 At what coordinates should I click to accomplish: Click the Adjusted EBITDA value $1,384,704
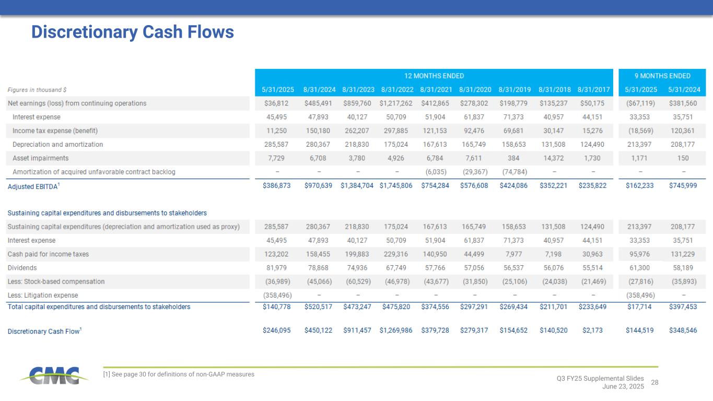357,185
